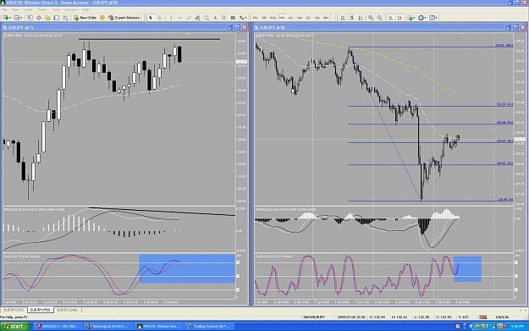Toggle the Expert Advisors button
529x331 pixels.
(x=124, y=18)
